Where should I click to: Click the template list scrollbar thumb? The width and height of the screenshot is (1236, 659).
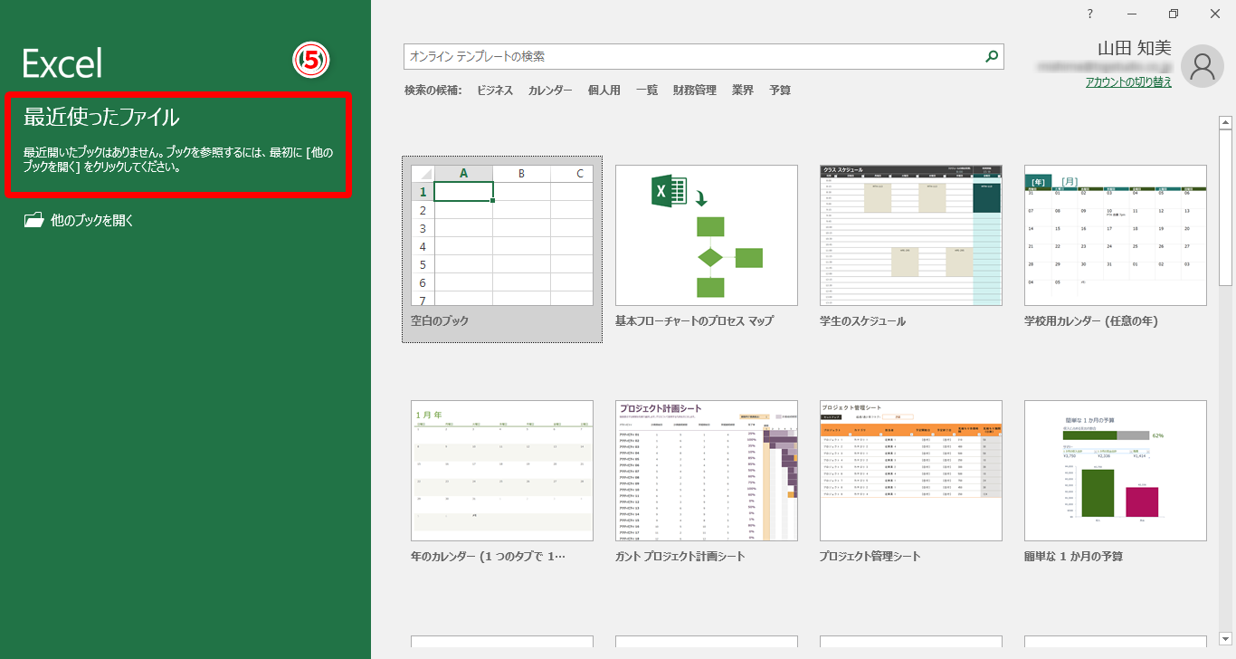(1226, 208)
